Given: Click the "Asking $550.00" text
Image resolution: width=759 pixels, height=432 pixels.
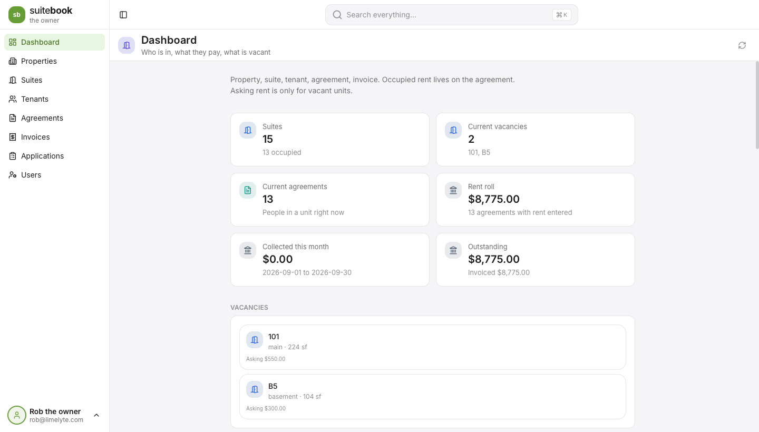Looking at the screenshot, I should [266, 359].
